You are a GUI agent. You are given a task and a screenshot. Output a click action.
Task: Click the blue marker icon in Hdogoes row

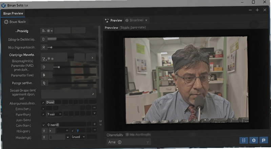(x=78, y=131)
